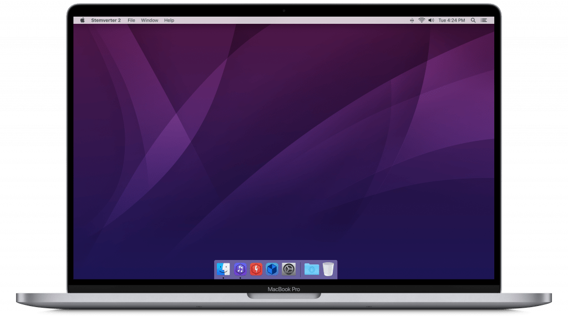The width and height of the screenshot is (568, 316).
Task: Open the Stemverter 2 application menu
Action: 106,21
